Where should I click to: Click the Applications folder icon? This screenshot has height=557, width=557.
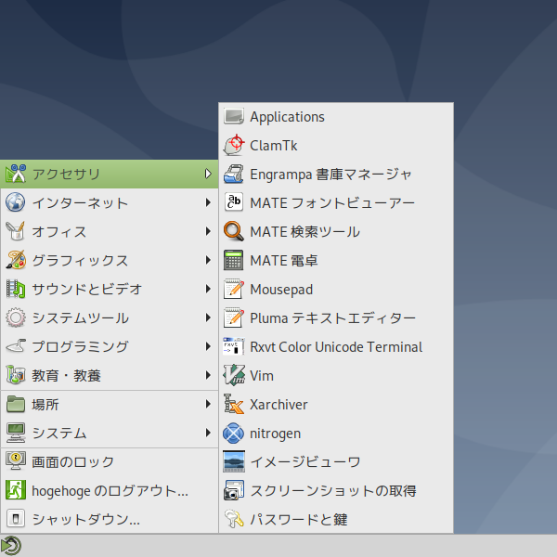(x=233, y=117)
